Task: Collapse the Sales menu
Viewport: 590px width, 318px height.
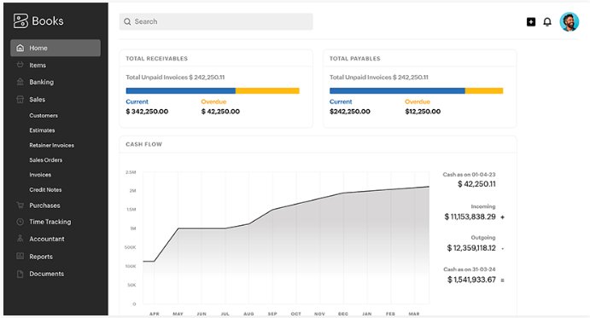Action: (38, 100)
